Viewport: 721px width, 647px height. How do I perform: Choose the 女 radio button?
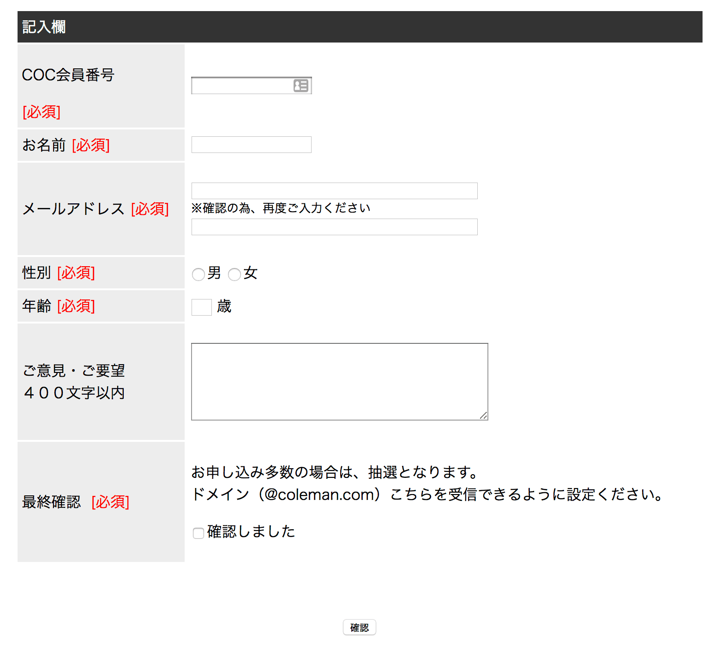coord(234,275)
